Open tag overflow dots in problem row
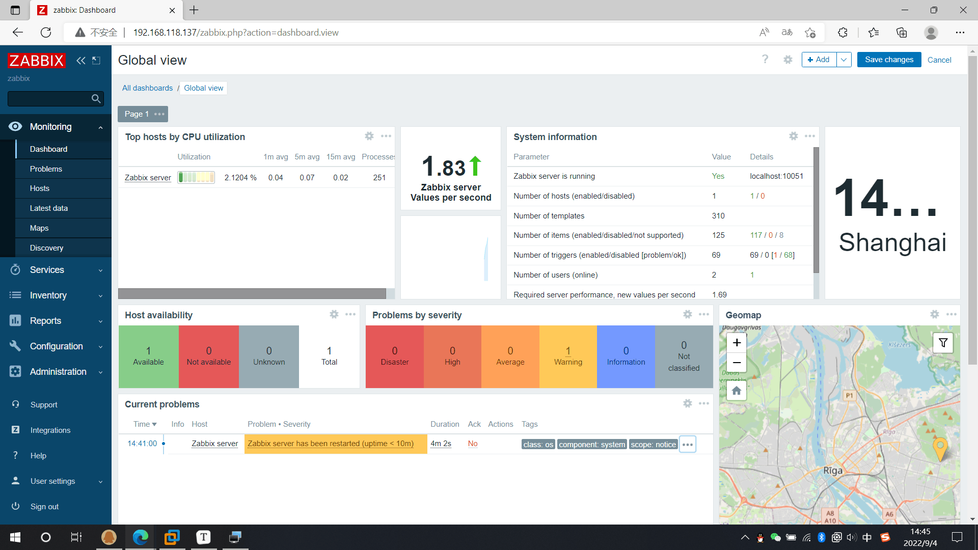 688,444
